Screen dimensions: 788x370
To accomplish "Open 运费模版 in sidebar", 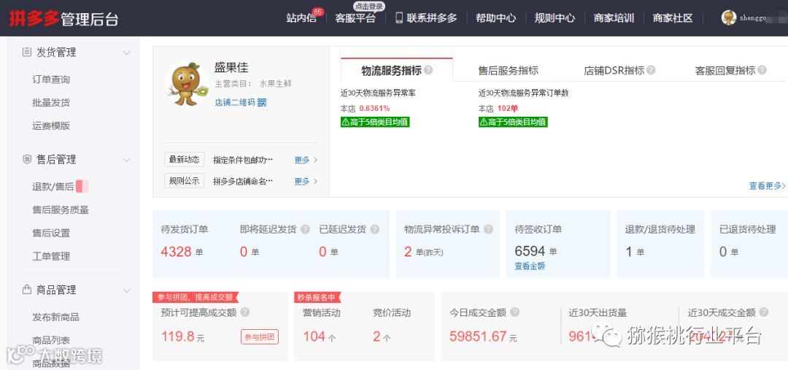I will [x=51, y=126].
